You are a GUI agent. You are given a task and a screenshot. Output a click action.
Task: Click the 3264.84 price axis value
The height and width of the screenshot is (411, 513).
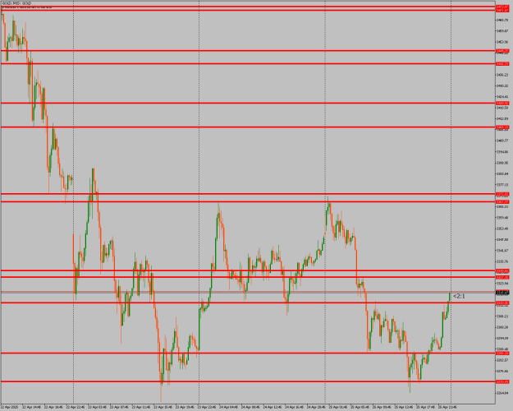pyautogui.click(x=502, y=393)
